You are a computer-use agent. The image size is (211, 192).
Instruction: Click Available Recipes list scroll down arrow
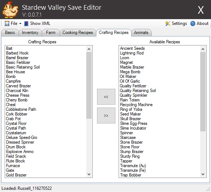tap(203, 174)
